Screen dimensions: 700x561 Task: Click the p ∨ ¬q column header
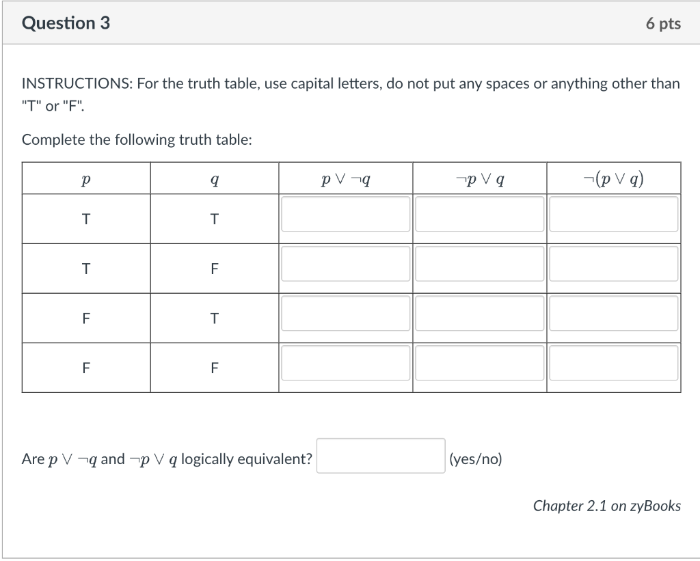point(345,180)
